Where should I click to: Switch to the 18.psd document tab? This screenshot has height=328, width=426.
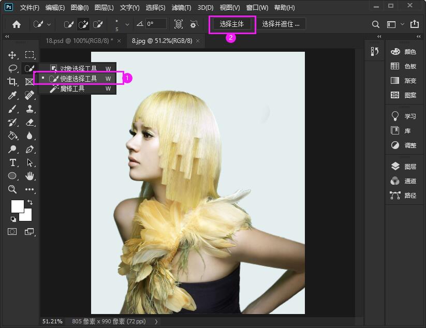(x=79, y=40)
